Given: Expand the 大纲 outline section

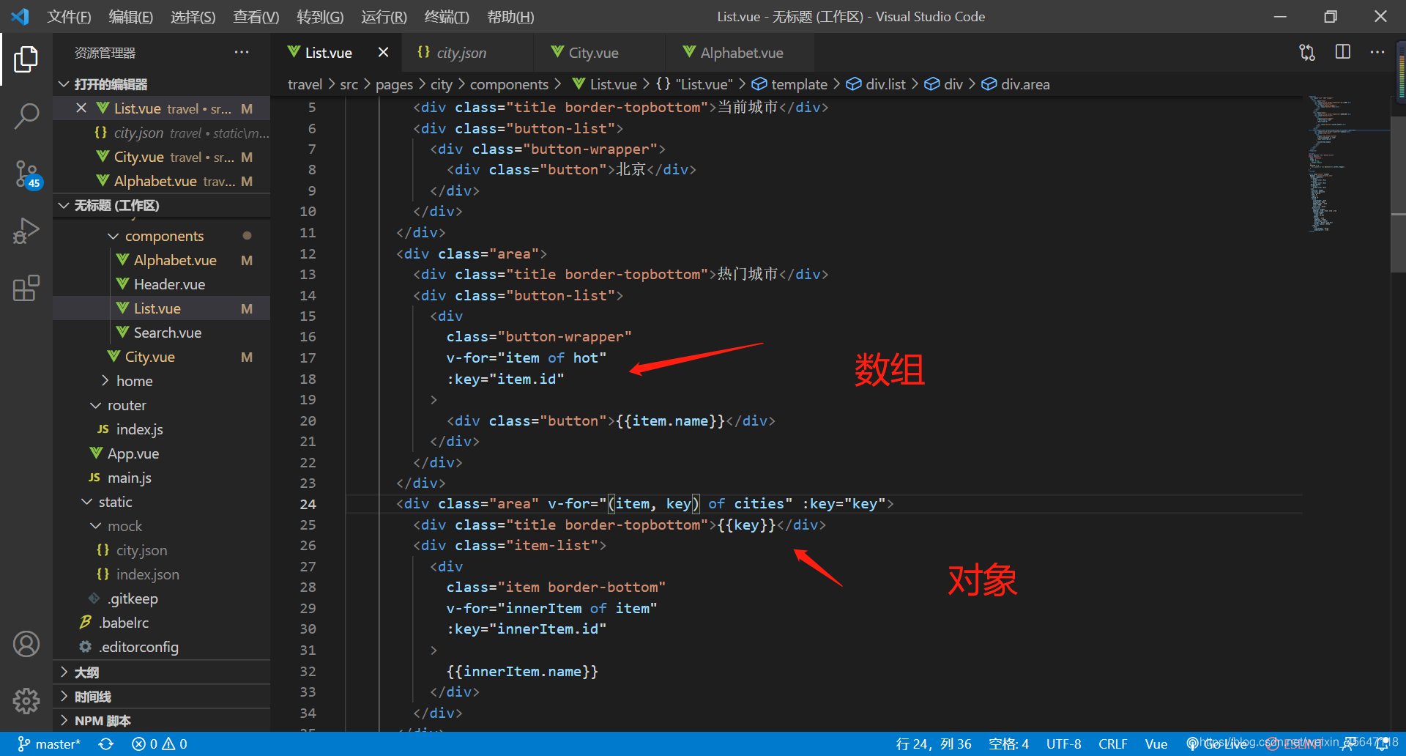Looking at the screenshot, I should [162, 672].
